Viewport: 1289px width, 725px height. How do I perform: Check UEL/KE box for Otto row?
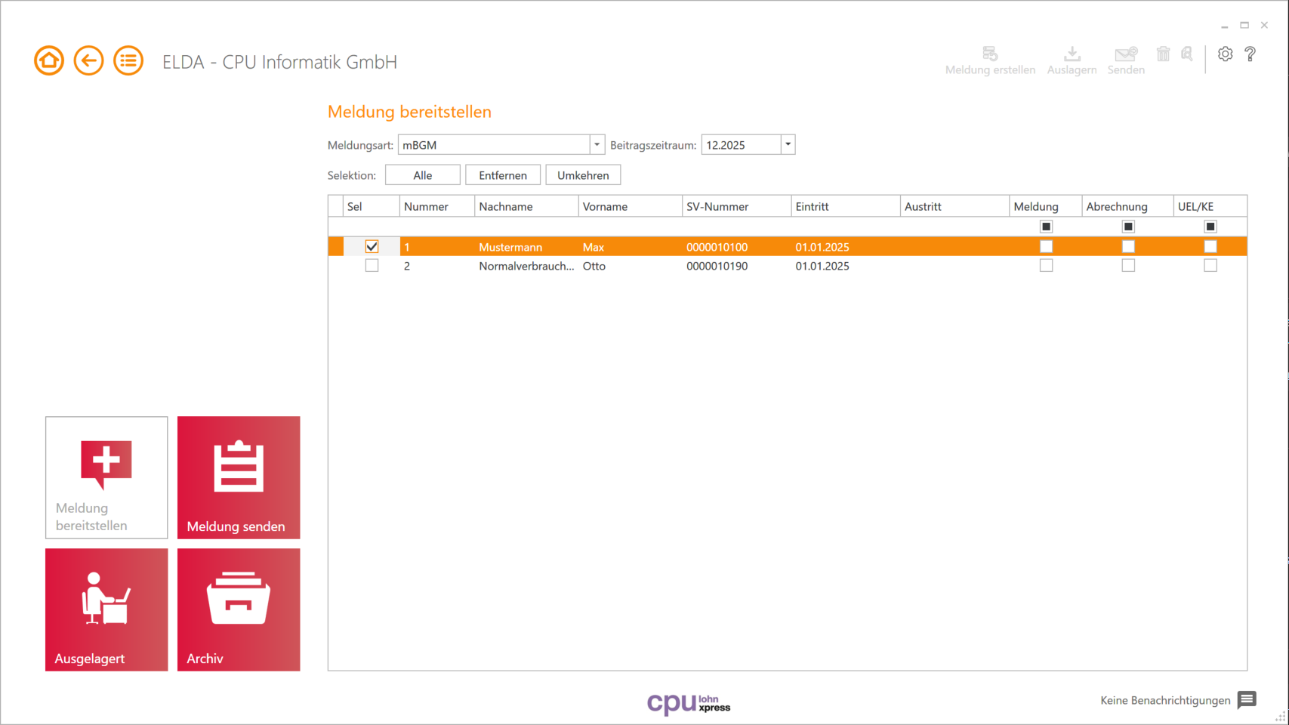click(1210, 266)
